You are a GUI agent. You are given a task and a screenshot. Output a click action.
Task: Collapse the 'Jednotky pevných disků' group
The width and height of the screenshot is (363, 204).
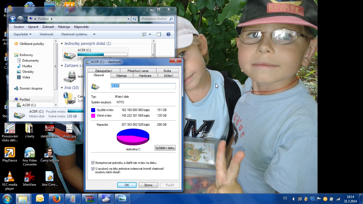pos(62,44)
